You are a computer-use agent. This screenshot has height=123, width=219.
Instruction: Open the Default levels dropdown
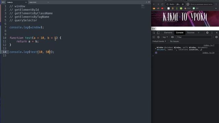point(159,41)
